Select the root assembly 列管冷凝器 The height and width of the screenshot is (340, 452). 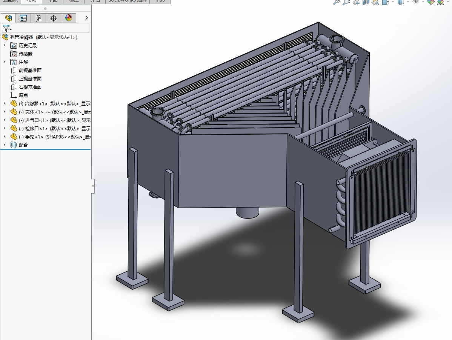tap(40, 37)
